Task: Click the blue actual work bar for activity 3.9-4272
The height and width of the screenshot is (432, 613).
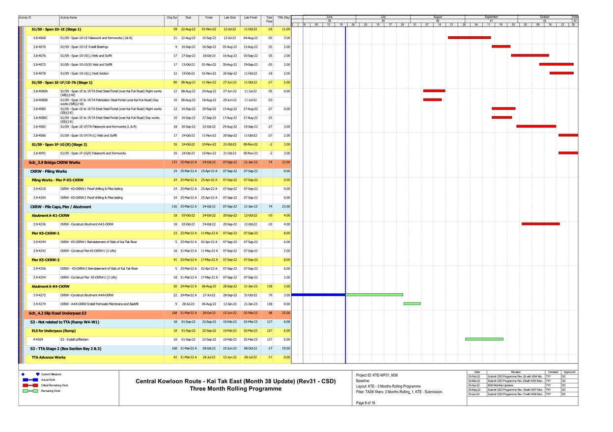Action: (318, 295)
